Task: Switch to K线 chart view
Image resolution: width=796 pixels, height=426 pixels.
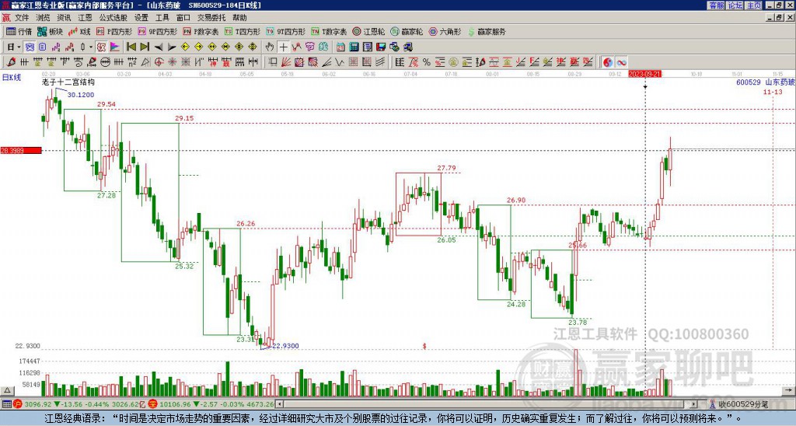Action: click(79, 31)
